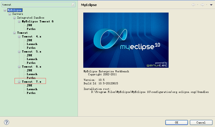Collapse the Tomcat 6.x node
The width and height of the screenshot is (215, 127).
pyautogui.click(x=19, y=67)
